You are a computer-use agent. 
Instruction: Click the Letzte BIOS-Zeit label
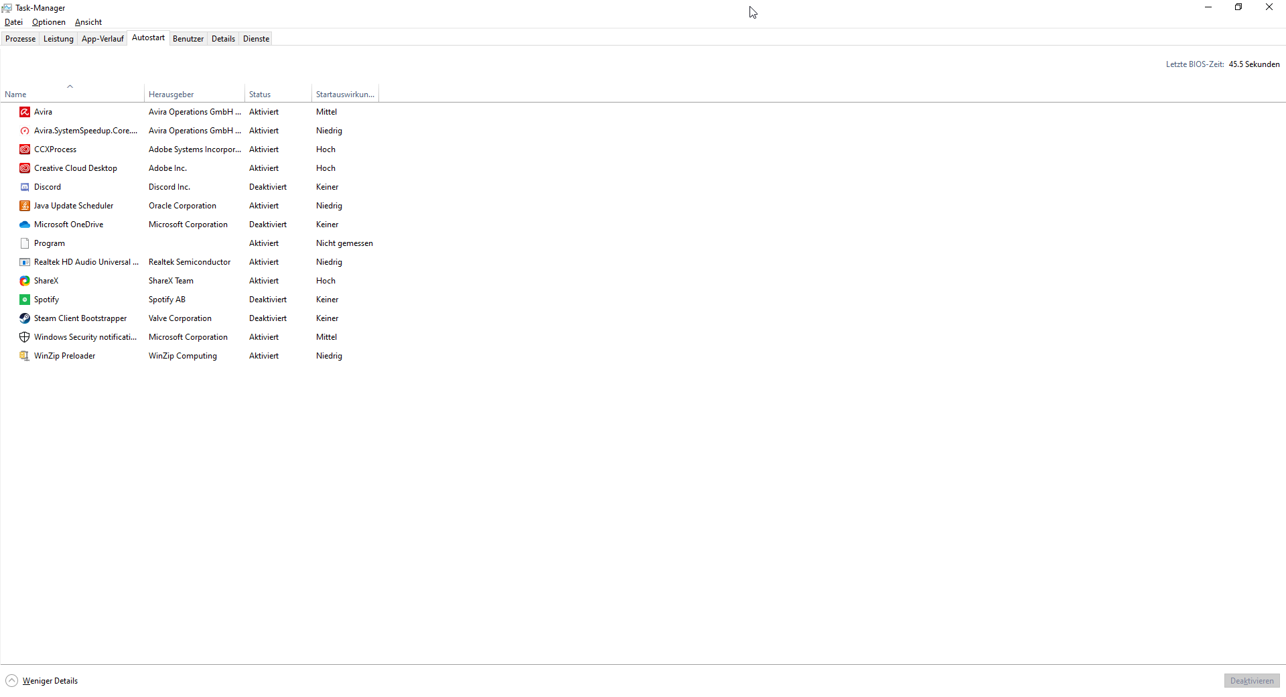click(x=1195, y=64)
